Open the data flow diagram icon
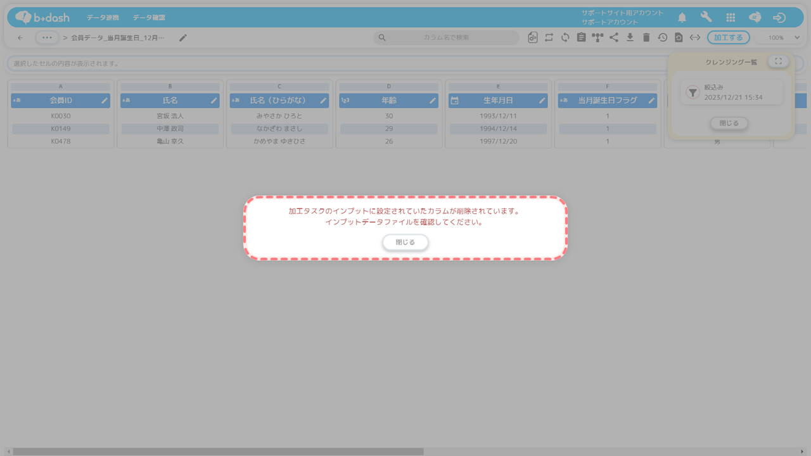 coord(597,37)
